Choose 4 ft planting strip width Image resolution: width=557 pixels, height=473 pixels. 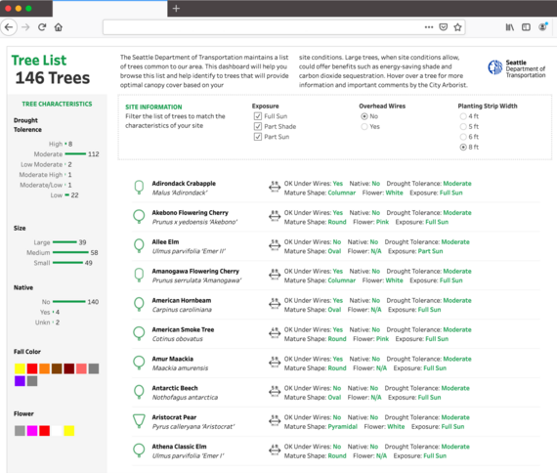pyautogui.click(x=463, y=116)
